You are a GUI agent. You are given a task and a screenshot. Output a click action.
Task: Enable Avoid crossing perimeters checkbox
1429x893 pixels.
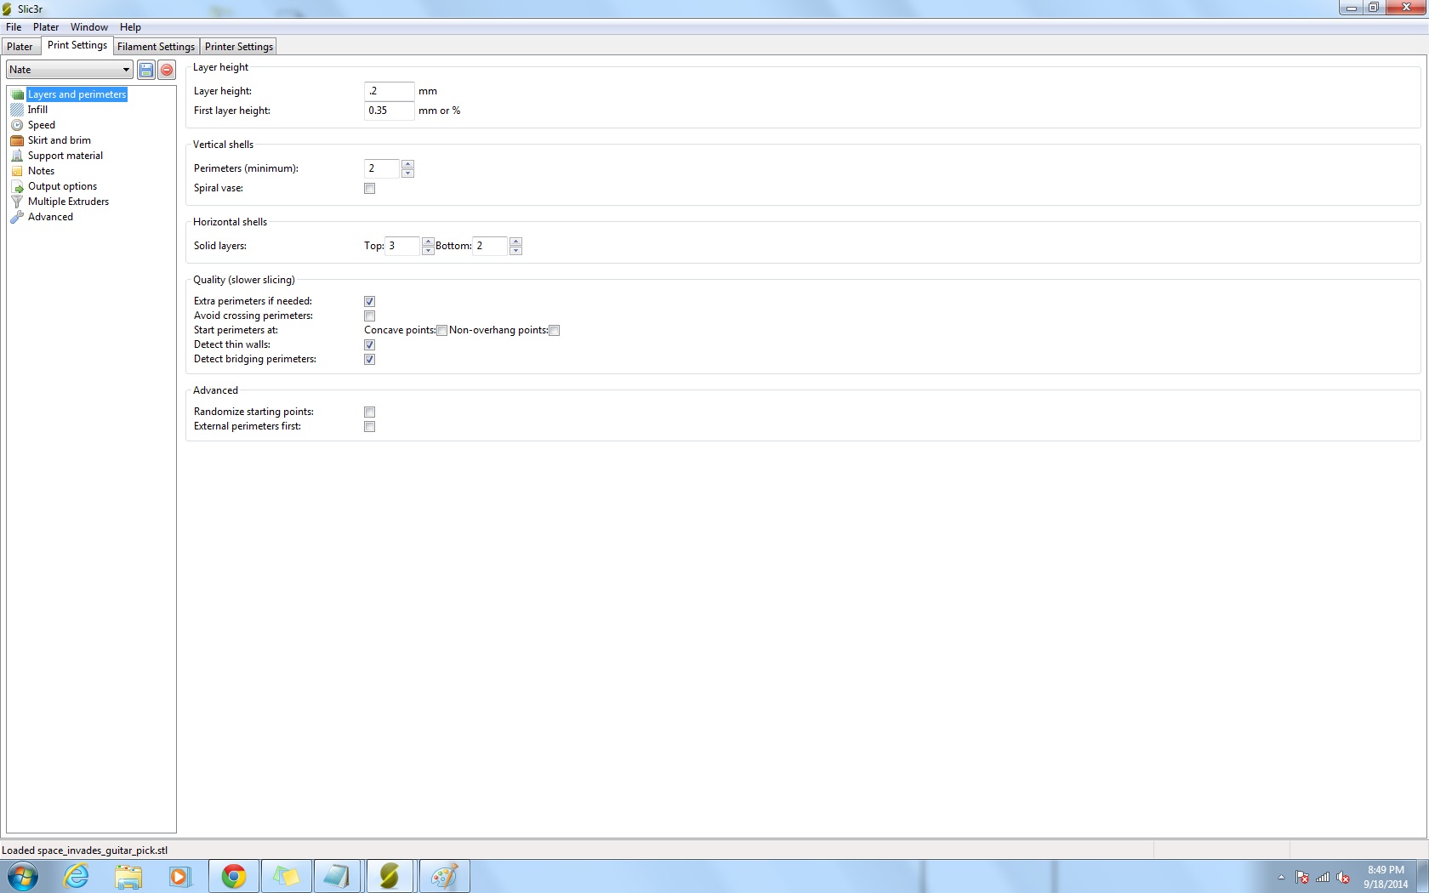coord(369,316)
